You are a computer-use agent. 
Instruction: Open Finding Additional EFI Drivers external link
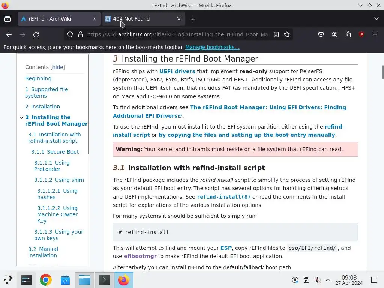[229, 111]
